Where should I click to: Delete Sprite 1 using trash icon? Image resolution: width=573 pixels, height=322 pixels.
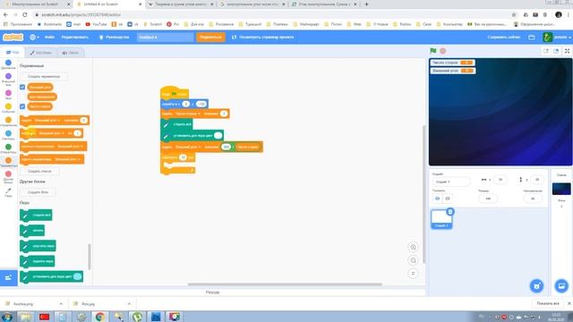450,211
